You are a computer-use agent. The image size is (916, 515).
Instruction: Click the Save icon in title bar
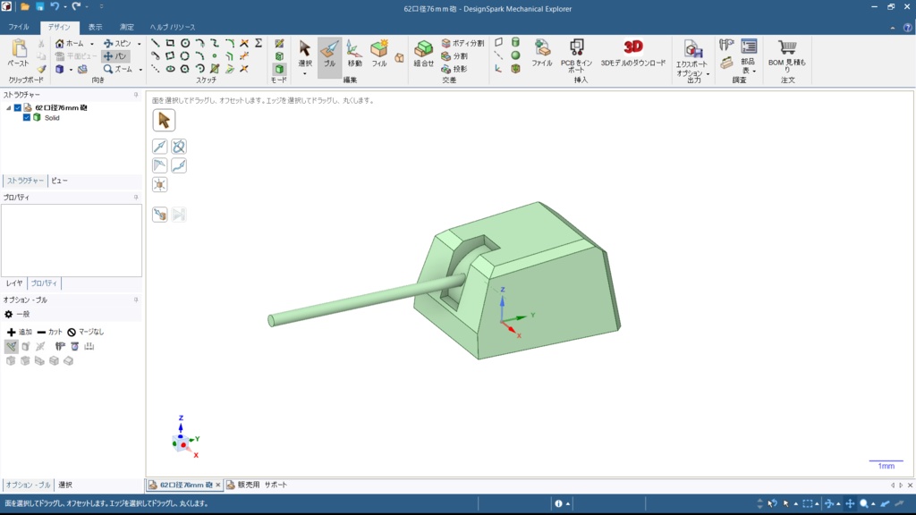click(39, 7)
